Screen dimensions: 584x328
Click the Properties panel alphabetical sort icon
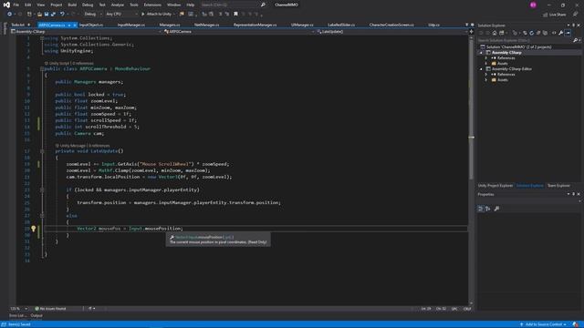click(488, 209)
